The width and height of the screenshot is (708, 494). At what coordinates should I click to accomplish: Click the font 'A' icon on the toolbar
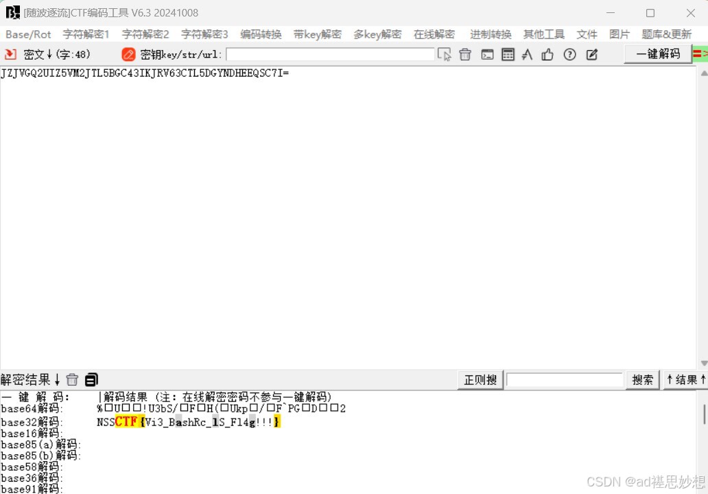coord(527,54)
